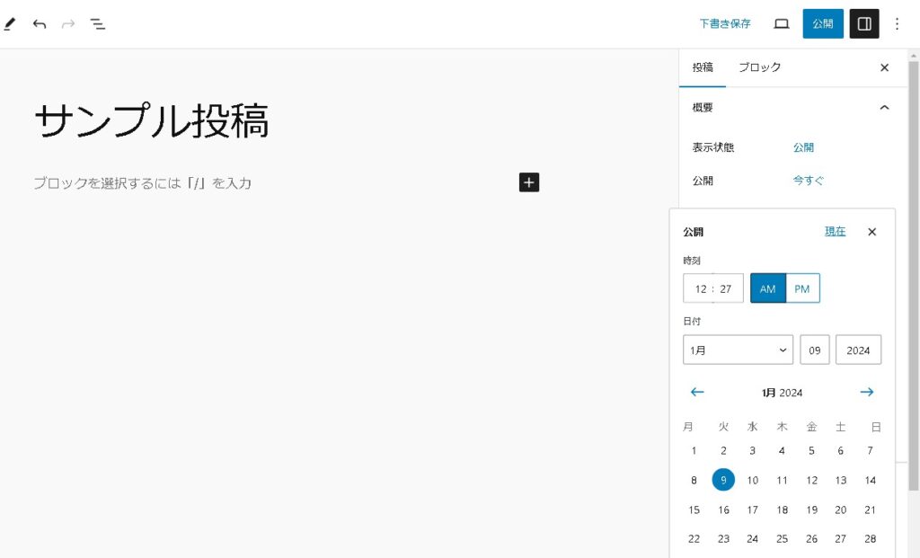
Task: Switch to the ブロック tab
Action: [759, 67]
